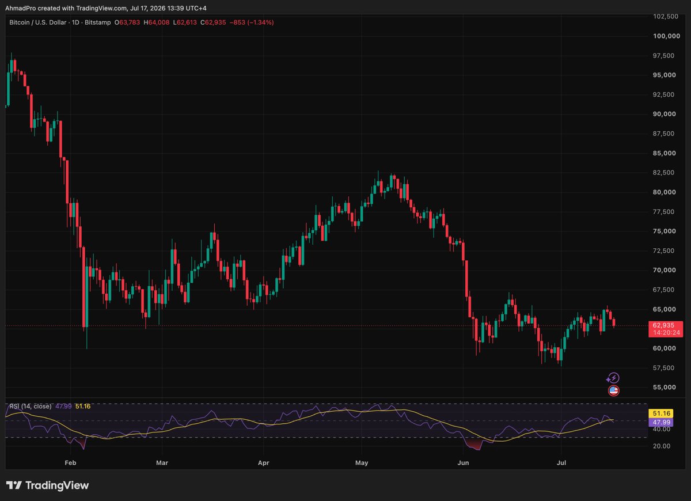Click the US flag economic event icon
691x501 pixels.
(x=613, y=391)
